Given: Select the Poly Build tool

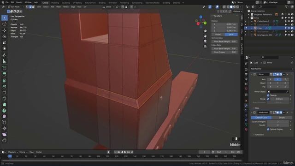Looking at the screenshot, I should point(4,105).
